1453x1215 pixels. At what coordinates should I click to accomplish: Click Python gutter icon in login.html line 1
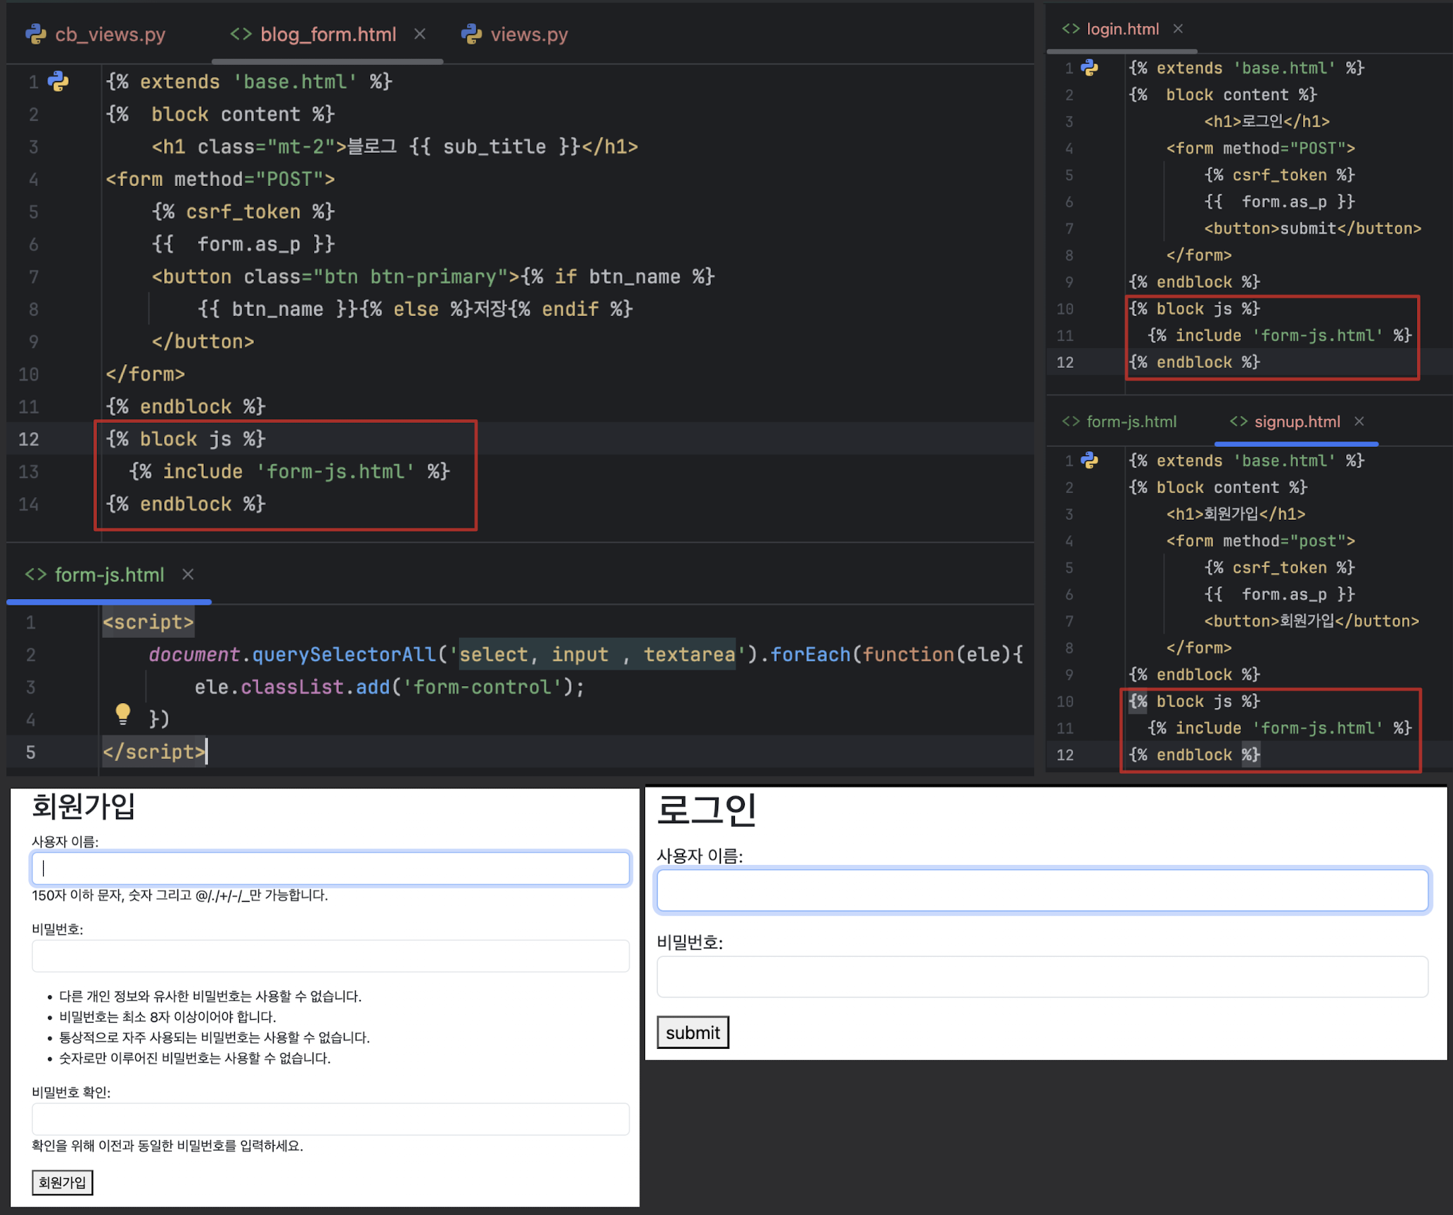[1089, 68]
